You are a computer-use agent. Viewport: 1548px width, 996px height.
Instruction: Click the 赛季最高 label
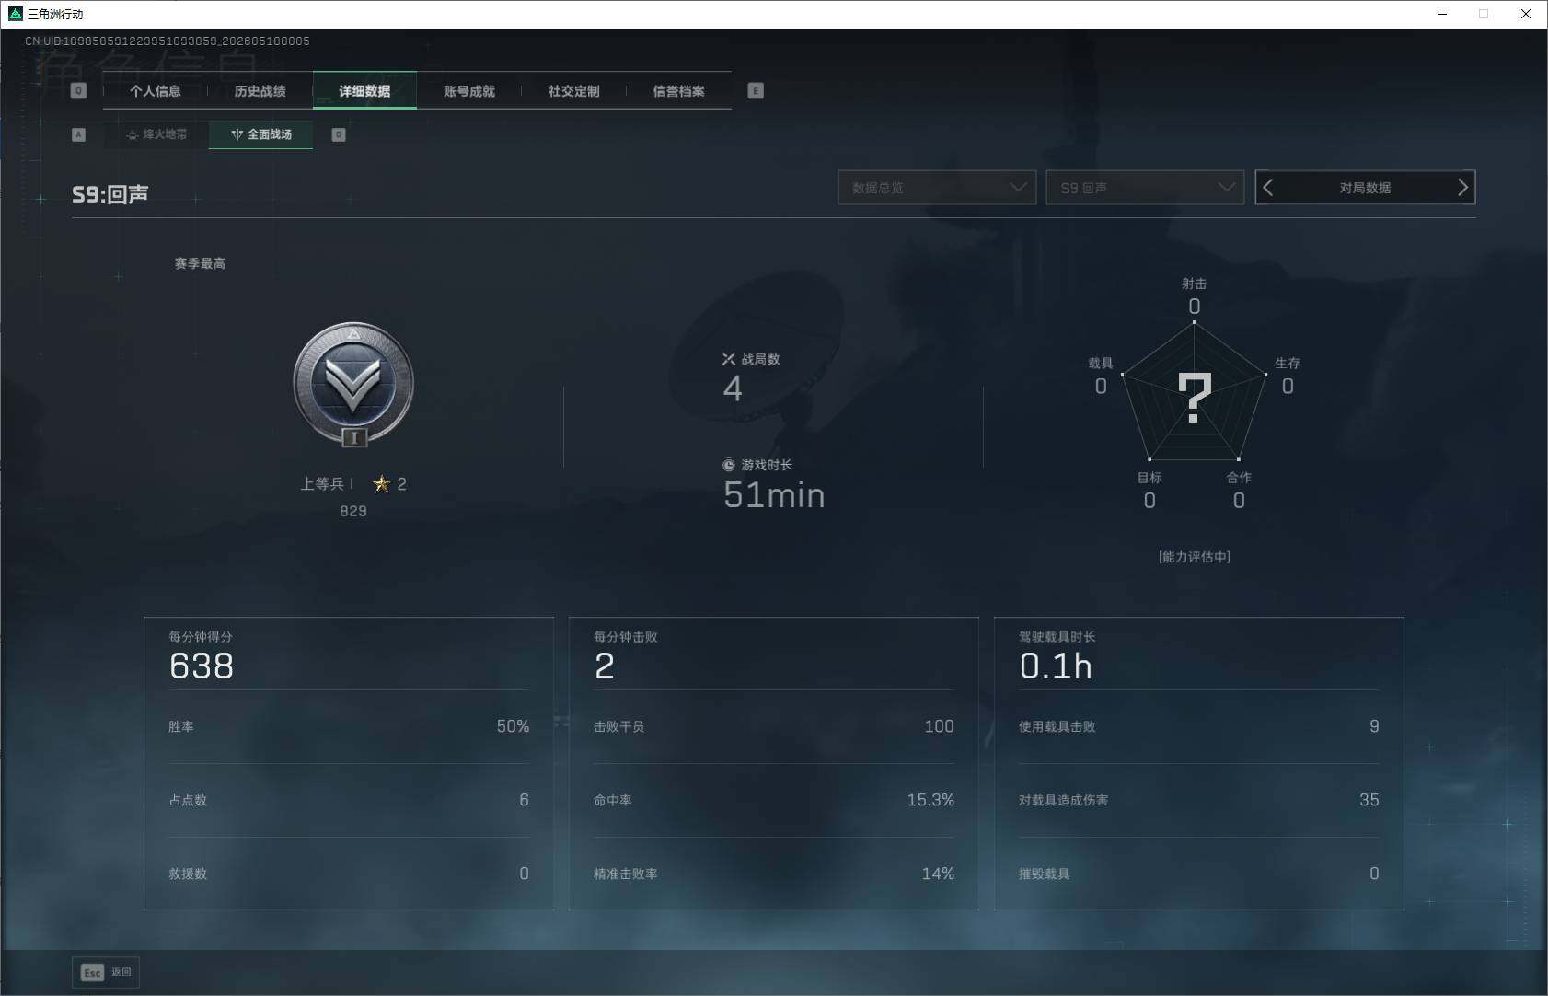pos(200,263)
